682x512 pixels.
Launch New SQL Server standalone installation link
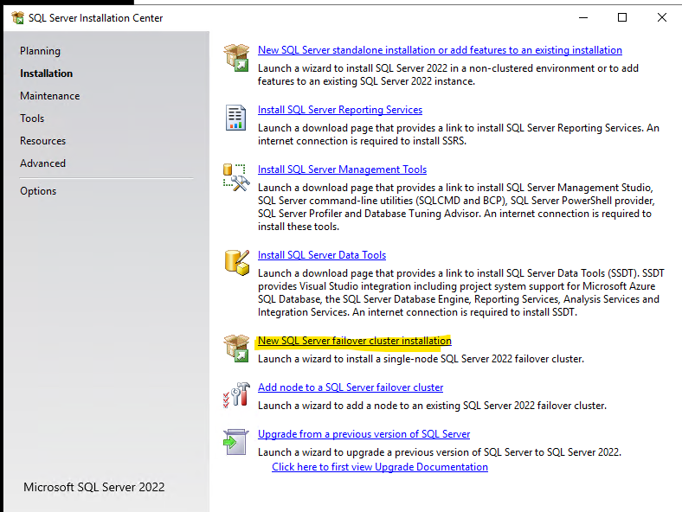pyautogui.click(x=440, y=50)
